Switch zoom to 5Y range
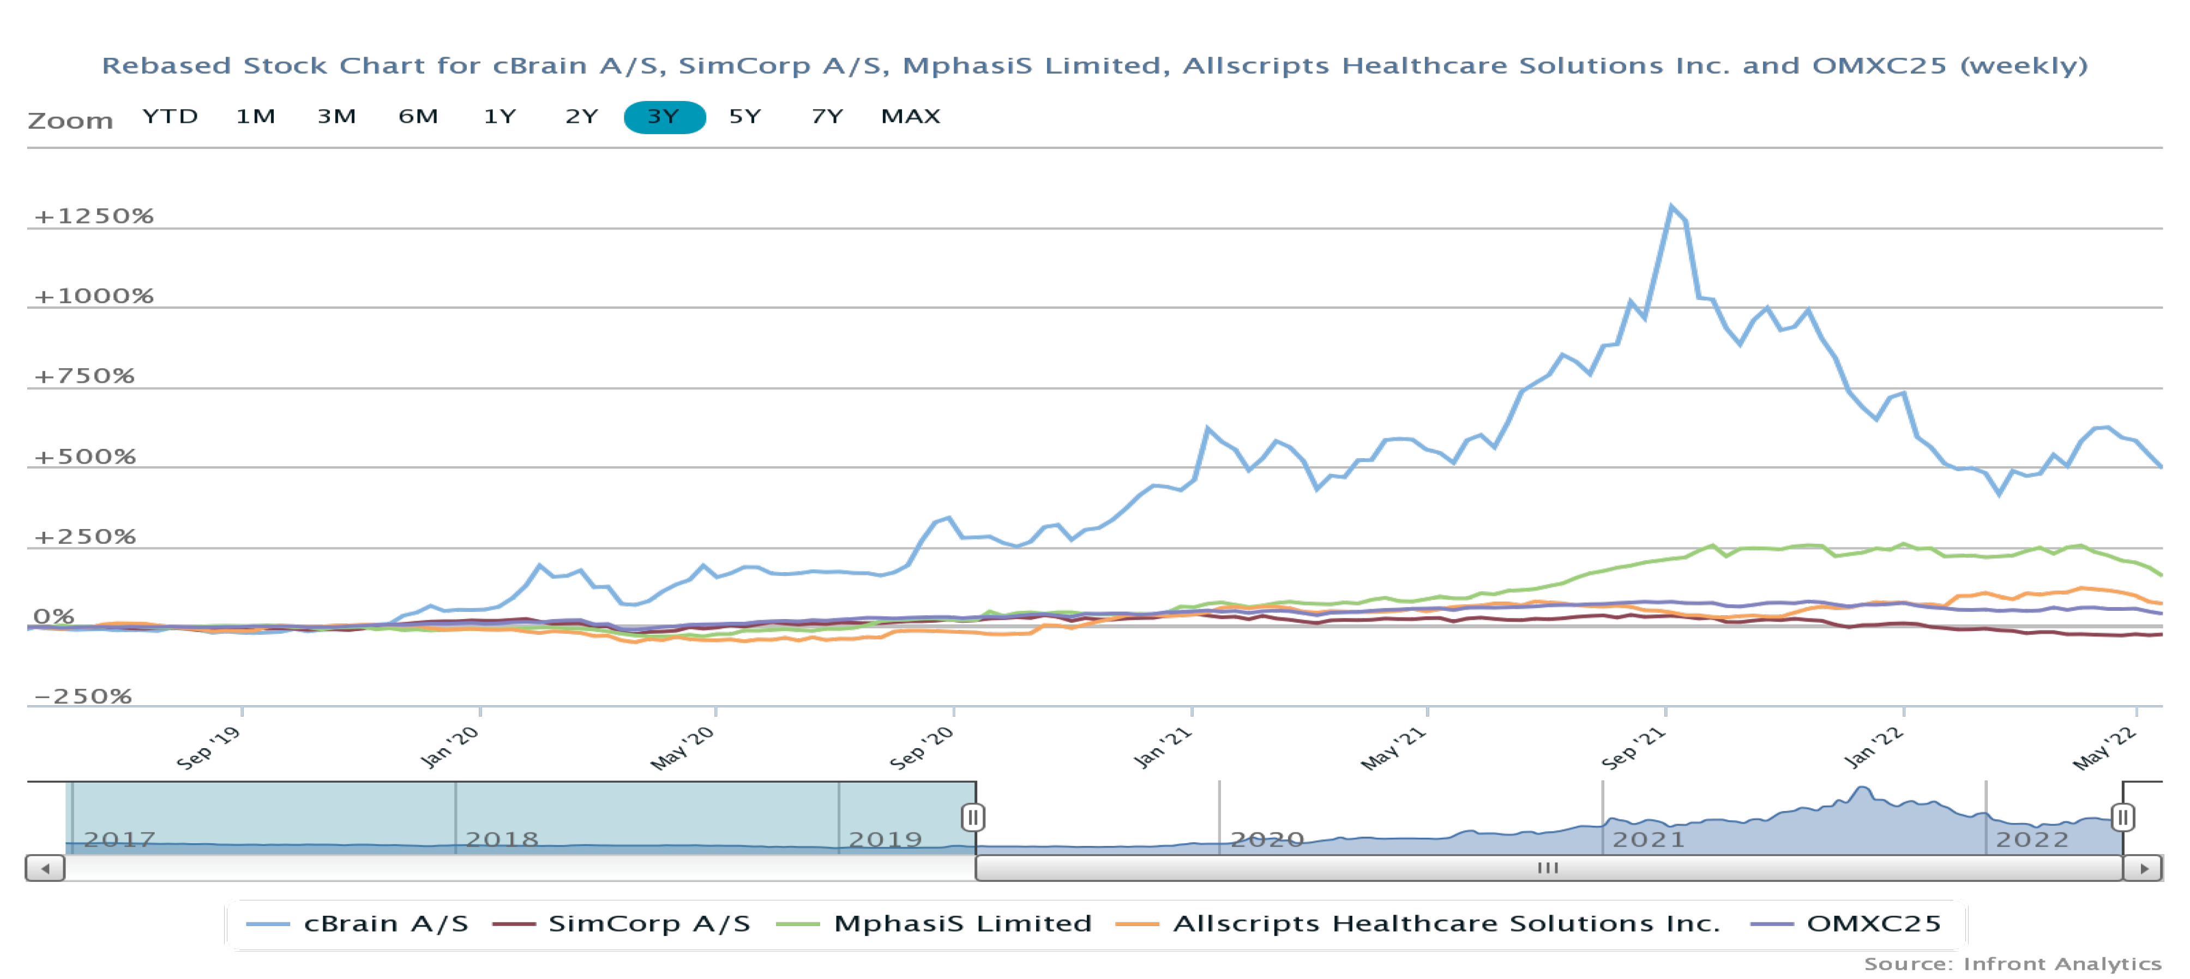This screenshot has width=2190, height=979. (745, 117)
